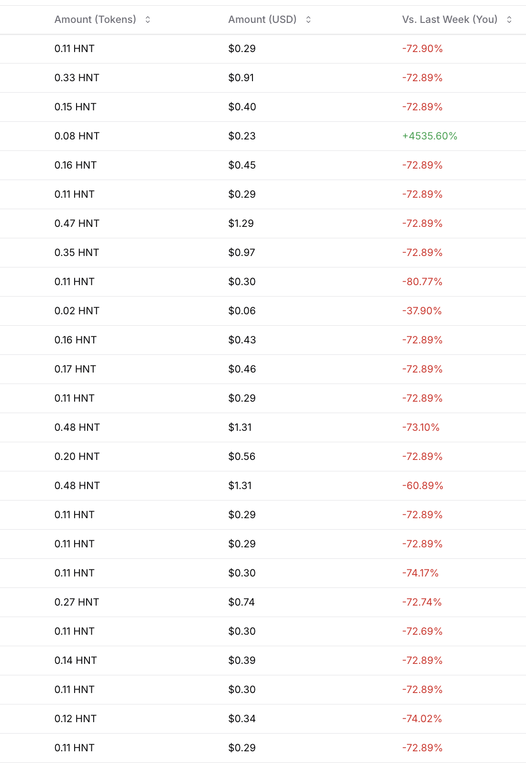This screenshot has width=526, height=768.
Task: Click the Vs. Last Week (You) header
Action: pyautogui.click(x=450, y=20)
